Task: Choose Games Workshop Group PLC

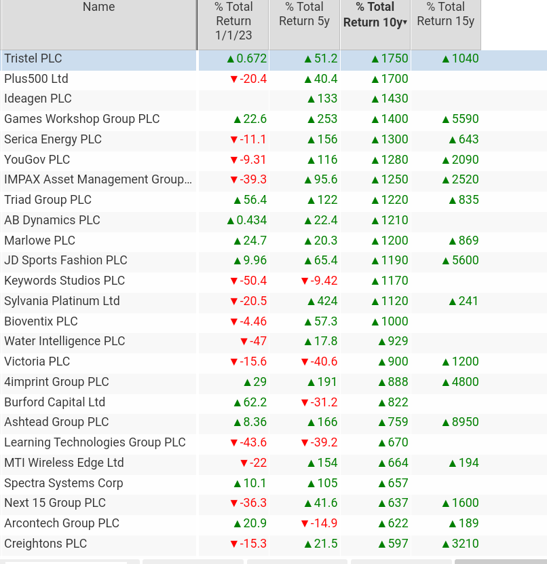Action: point(82,119)
